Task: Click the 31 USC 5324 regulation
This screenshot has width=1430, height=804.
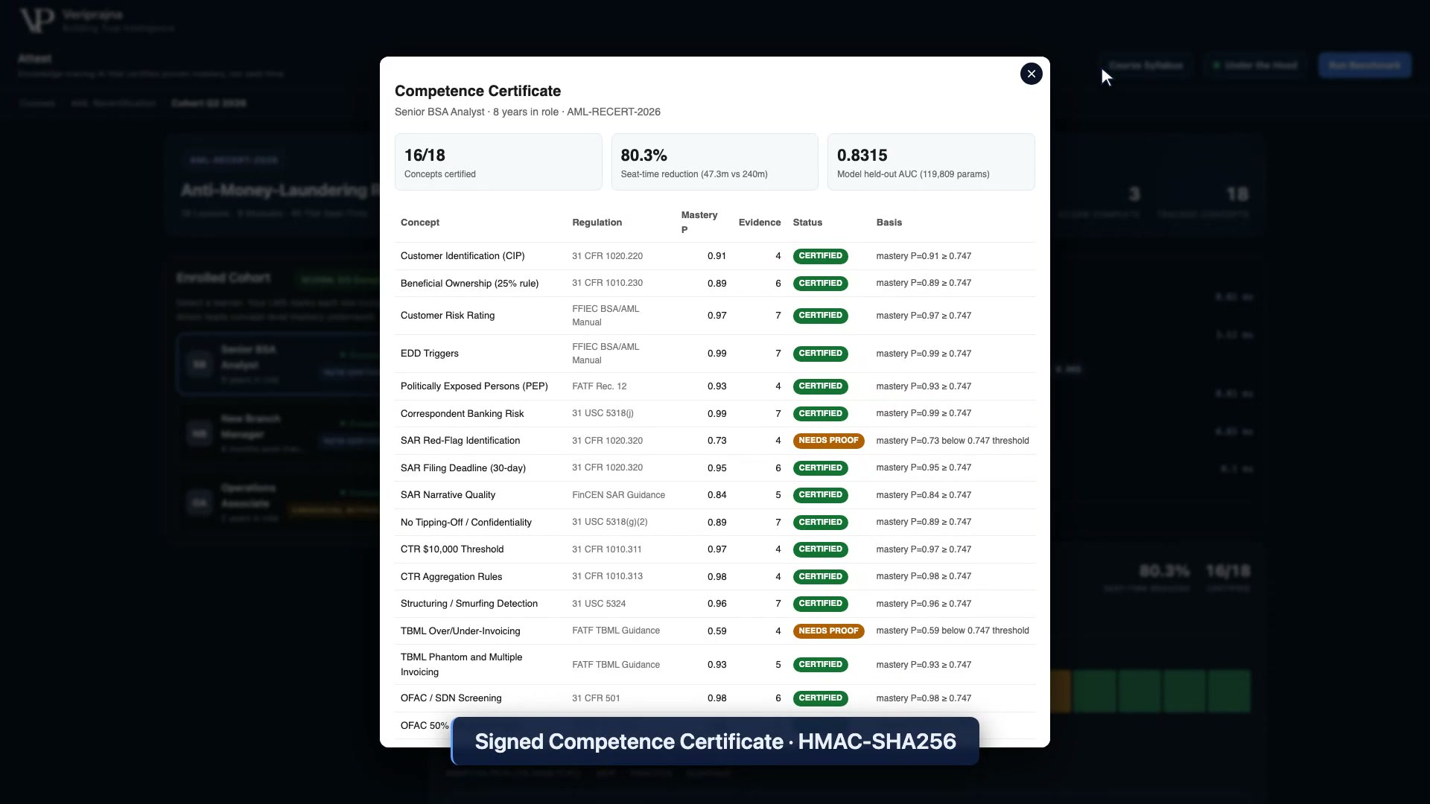Action: 599,604
